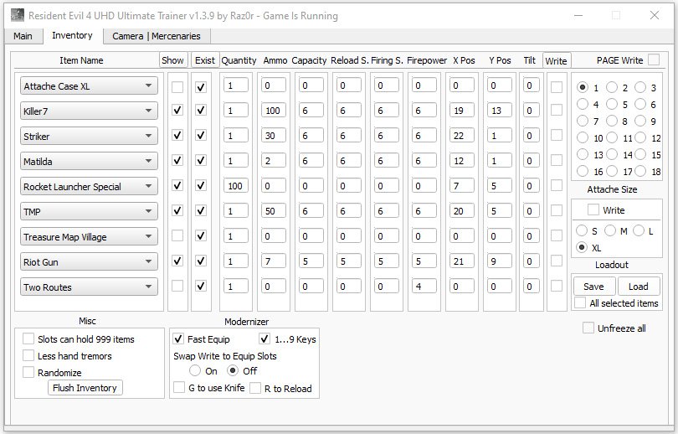Open the TMP item dropdown
Screen dimensions: 678x434
pos(89,212)
